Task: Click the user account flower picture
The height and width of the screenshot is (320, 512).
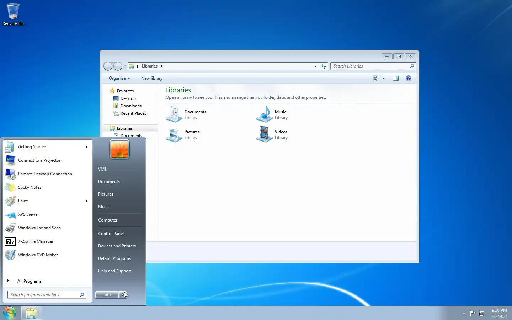Action: tap(119, 149)
